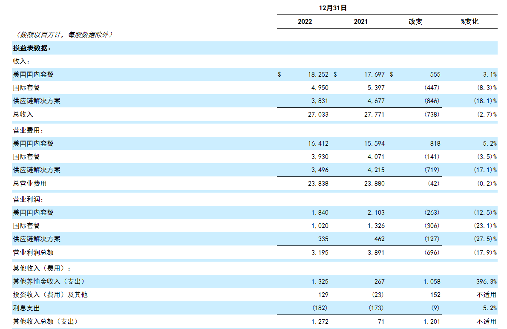
Task: Select the %变化 column header
Action: coord(470,22)
